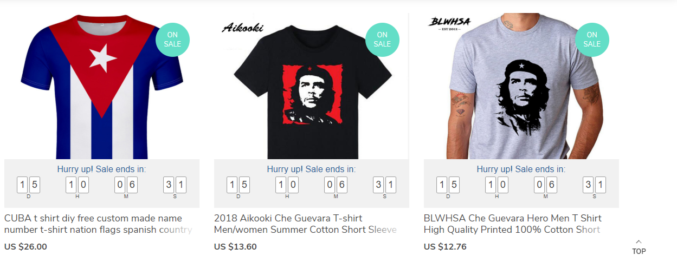Click ON SALE badge on black Aikooki shirt
Screen dimensions: 677x255
(x=382, y=40)
